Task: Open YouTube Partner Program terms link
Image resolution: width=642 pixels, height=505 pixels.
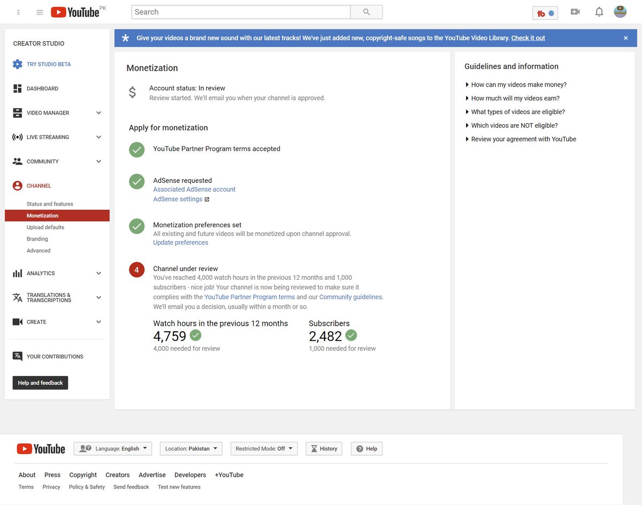Action: coord(249,297)
